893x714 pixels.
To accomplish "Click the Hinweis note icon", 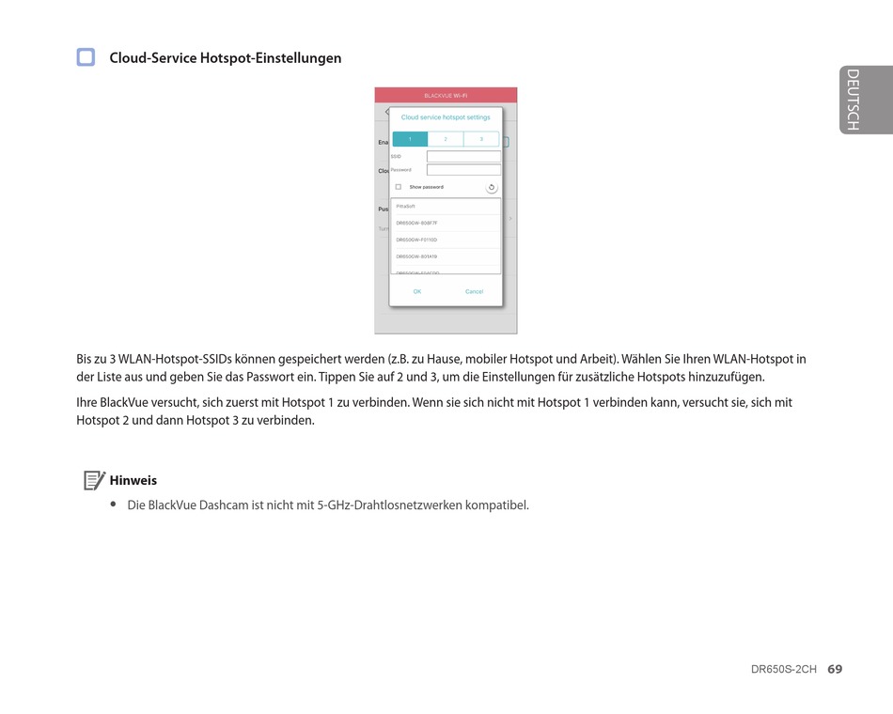I will (x=94, y=480).
